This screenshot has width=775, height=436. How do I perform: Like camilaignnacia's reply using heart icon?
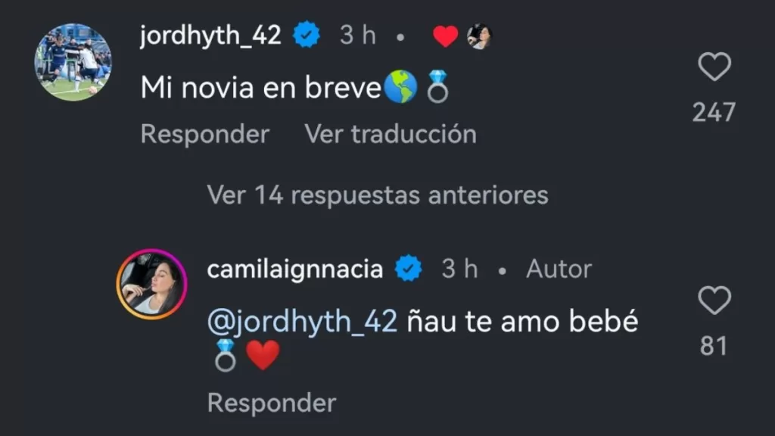(714, 301)
